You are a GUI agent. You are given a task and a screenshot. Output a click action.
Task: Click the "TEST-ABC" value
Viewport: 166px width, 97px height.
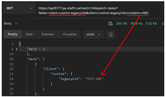pos(94,79)
